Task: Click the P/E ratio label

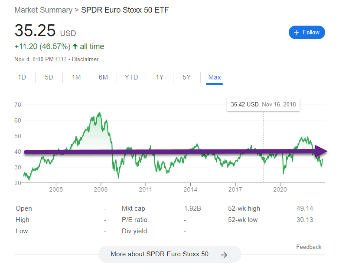Action: [x=134, y=220]
